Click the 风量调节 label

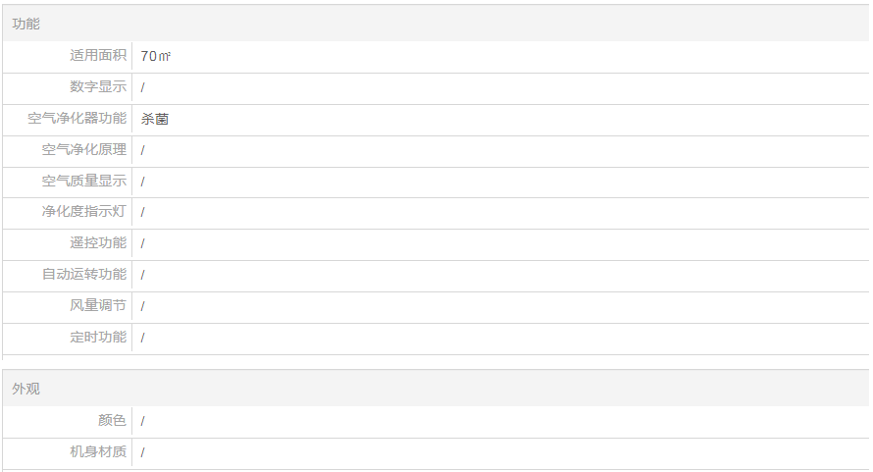97,306
